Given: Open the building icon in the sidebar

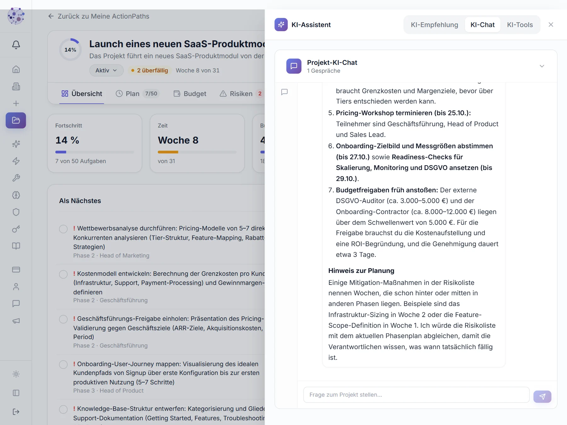Looking at the screenshot, I should click(16, 86).
